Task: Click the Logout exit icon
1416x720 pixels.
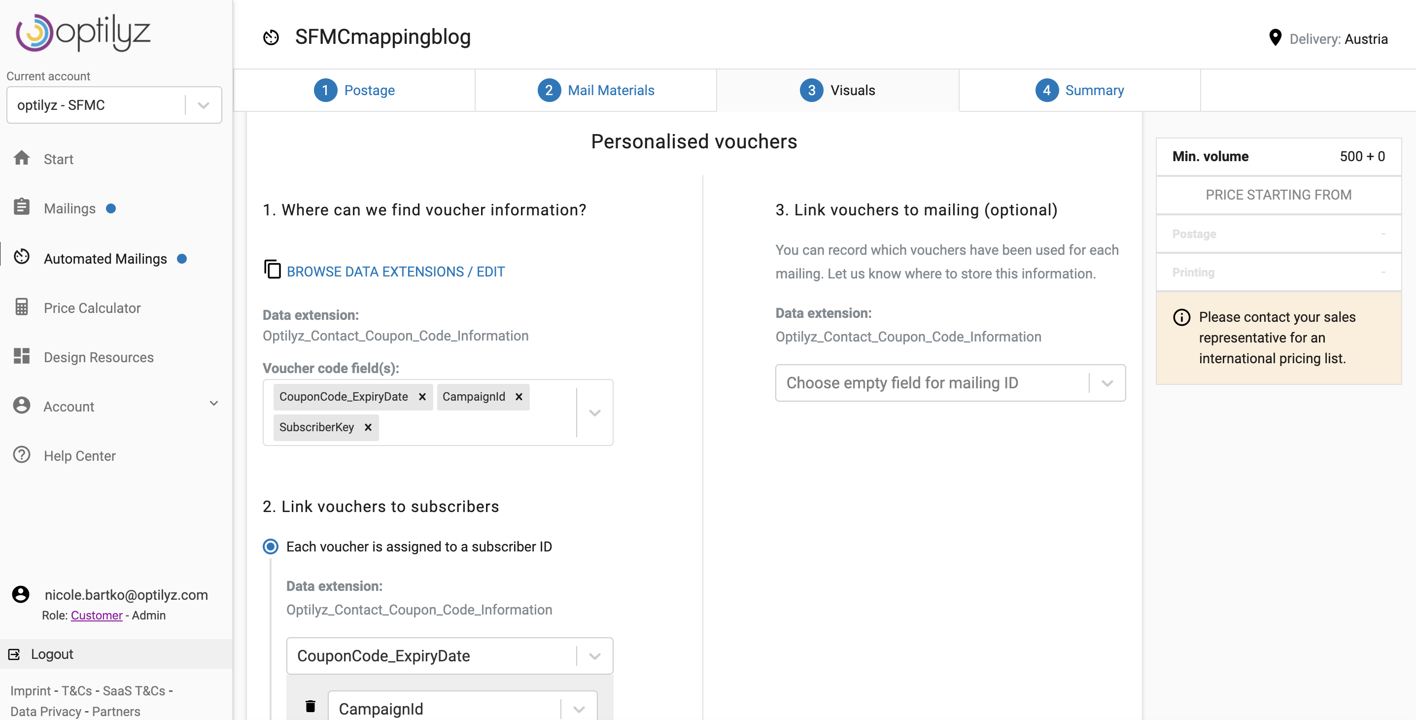Action: 14,654
